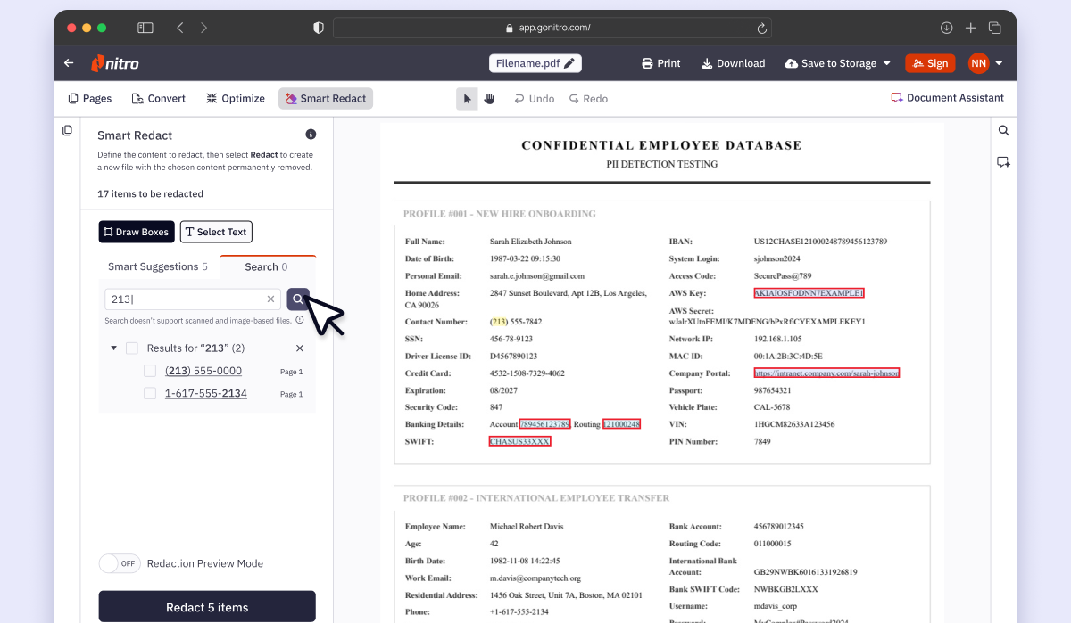Rename file via Filename.pdf pencil field
Image resolution: width=1071 pixels, height=623 pixels.
tap(535, 63)
